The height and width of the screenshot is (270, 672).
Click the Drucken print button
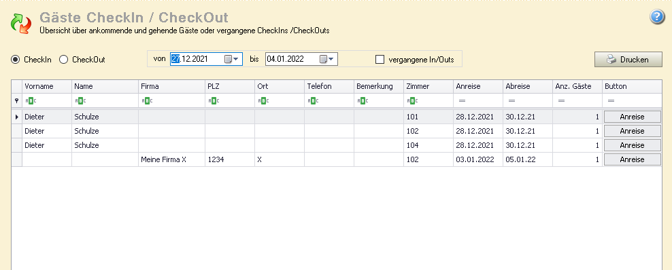(x=628, y=60)
